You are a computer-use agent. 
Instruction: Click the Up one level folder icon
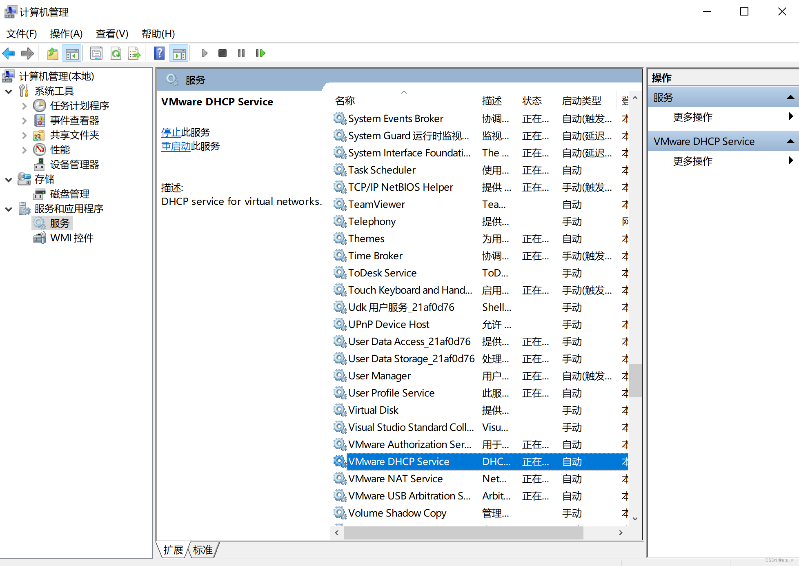click(52, 53)
